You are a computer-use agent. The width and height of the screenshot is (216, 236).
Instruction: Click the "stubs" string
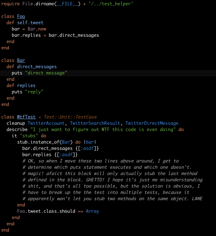[x=29, y=136]
